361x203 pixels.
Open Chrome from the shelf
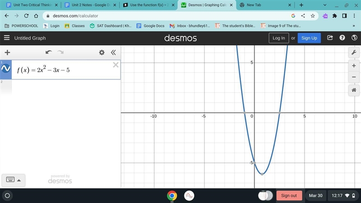point(172,196)
